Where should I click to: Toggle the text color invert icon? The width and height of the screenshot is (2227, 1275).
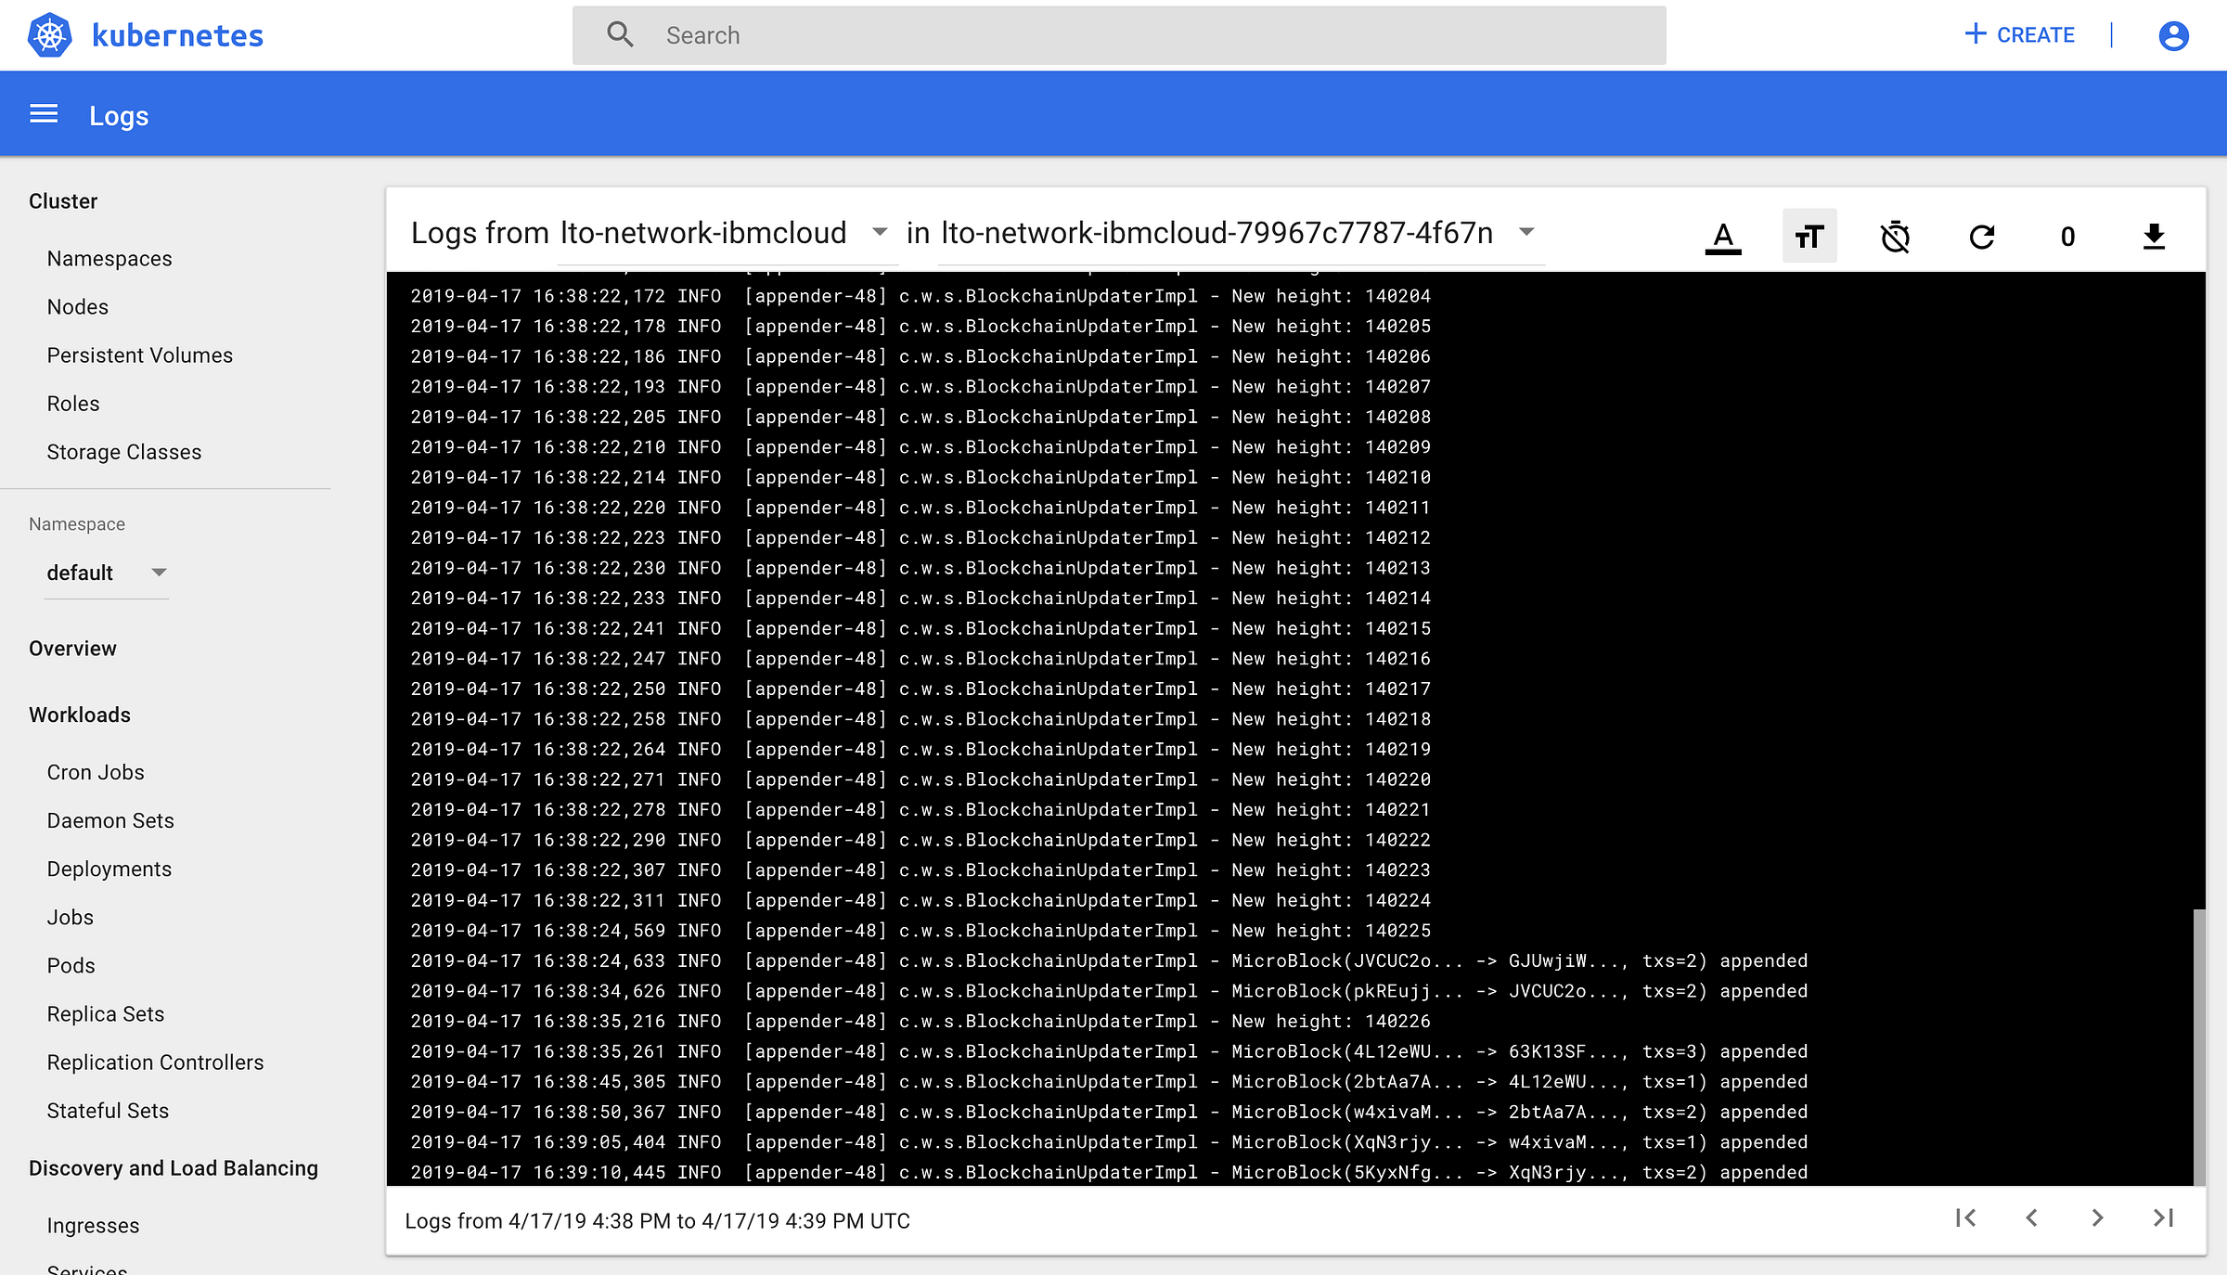point(1723,237)
